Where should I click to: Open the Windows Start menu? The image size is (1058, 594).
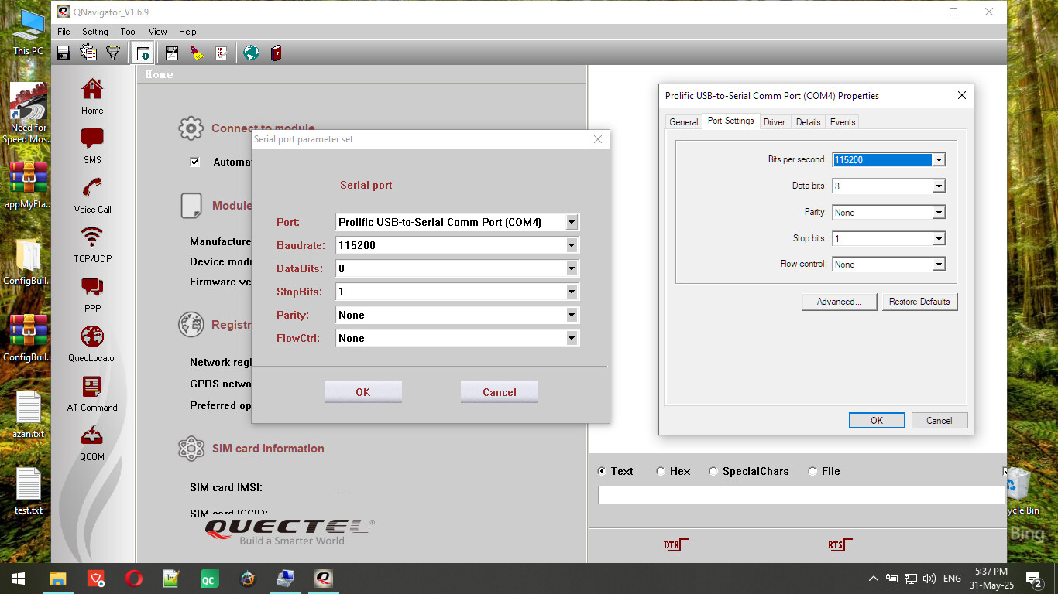pyautogui.click(x=18, y=579)
